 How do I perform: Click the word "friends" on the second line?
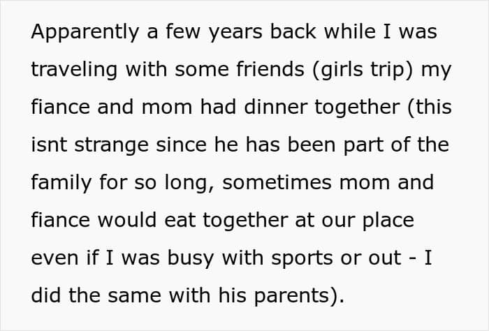pos(270,68)
